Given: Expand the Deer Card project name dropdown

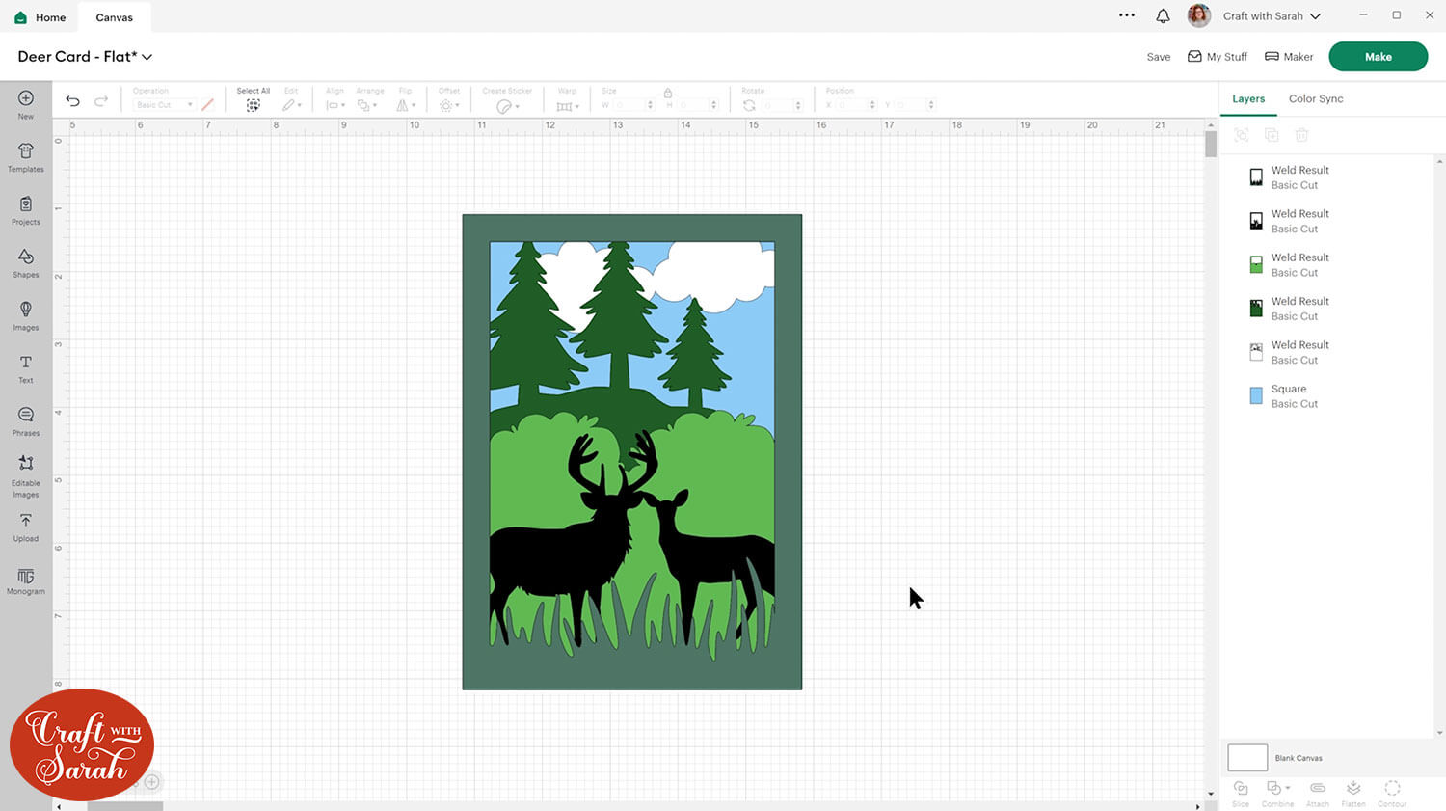Looking at the screenshot, I should [x=147, y=57].
